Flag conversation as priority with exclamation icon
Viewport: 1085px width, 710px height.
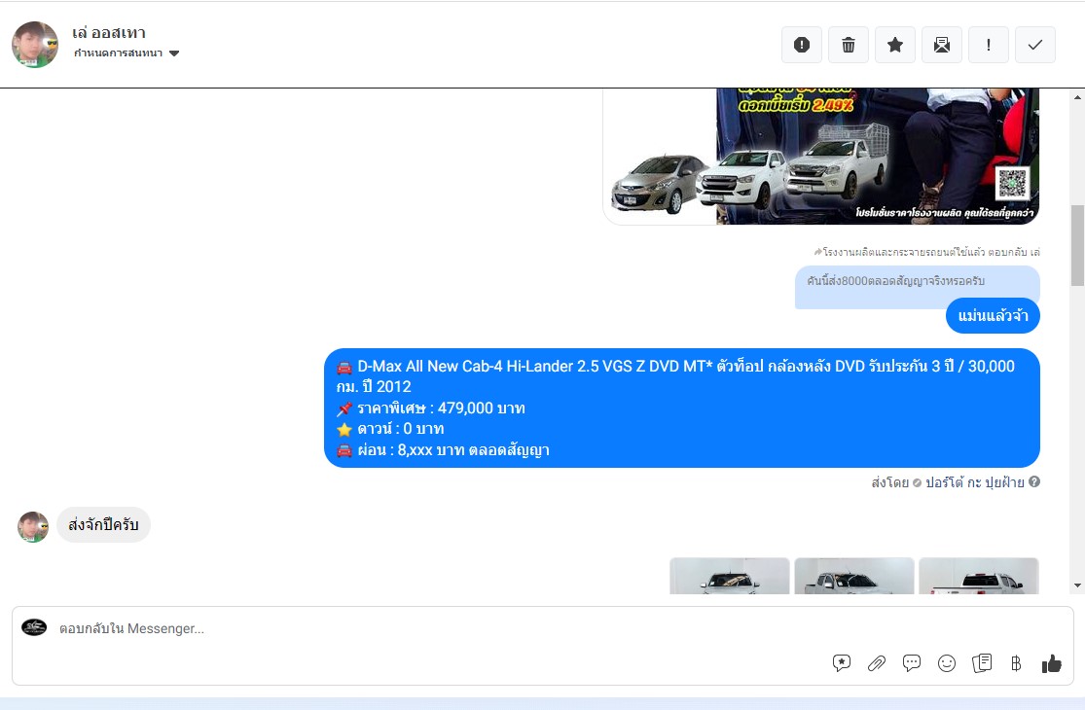tap(988, 45)
